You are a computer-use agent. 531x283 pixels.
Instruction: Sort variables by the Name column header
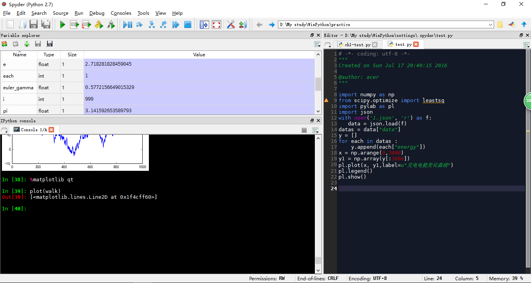(19, 55)
